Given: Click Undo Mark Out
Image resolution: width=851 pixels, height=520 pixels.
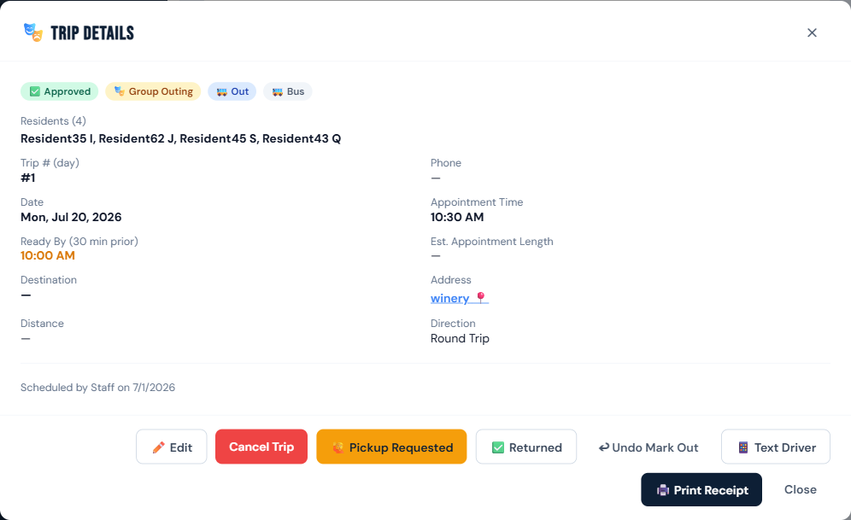Looking at the screenshot, I should [x=649, y=447].
